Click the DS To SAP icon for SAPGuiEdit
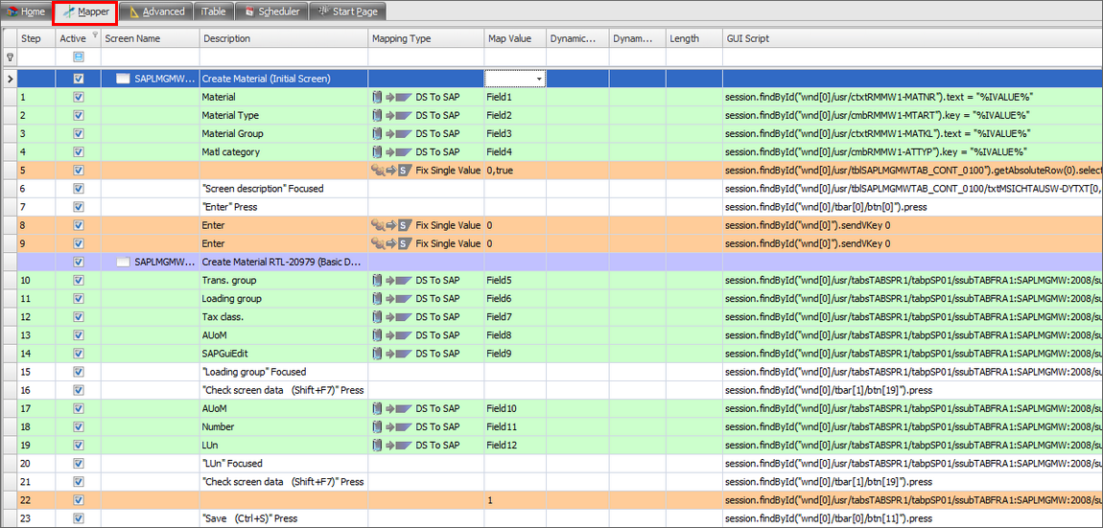The width and height of the screenshot is (1103, 528). 392,353
